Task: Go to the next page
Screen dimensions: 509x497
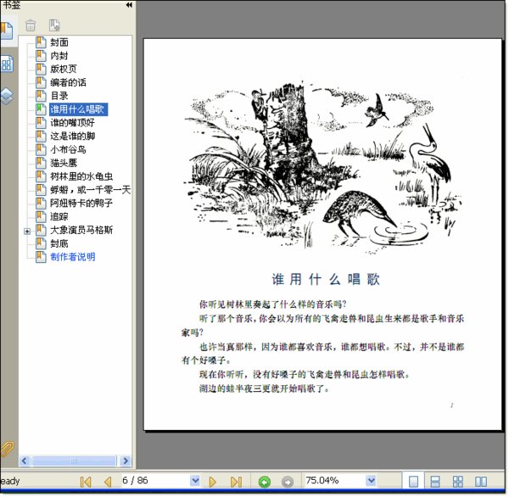Action: point(213,482)
